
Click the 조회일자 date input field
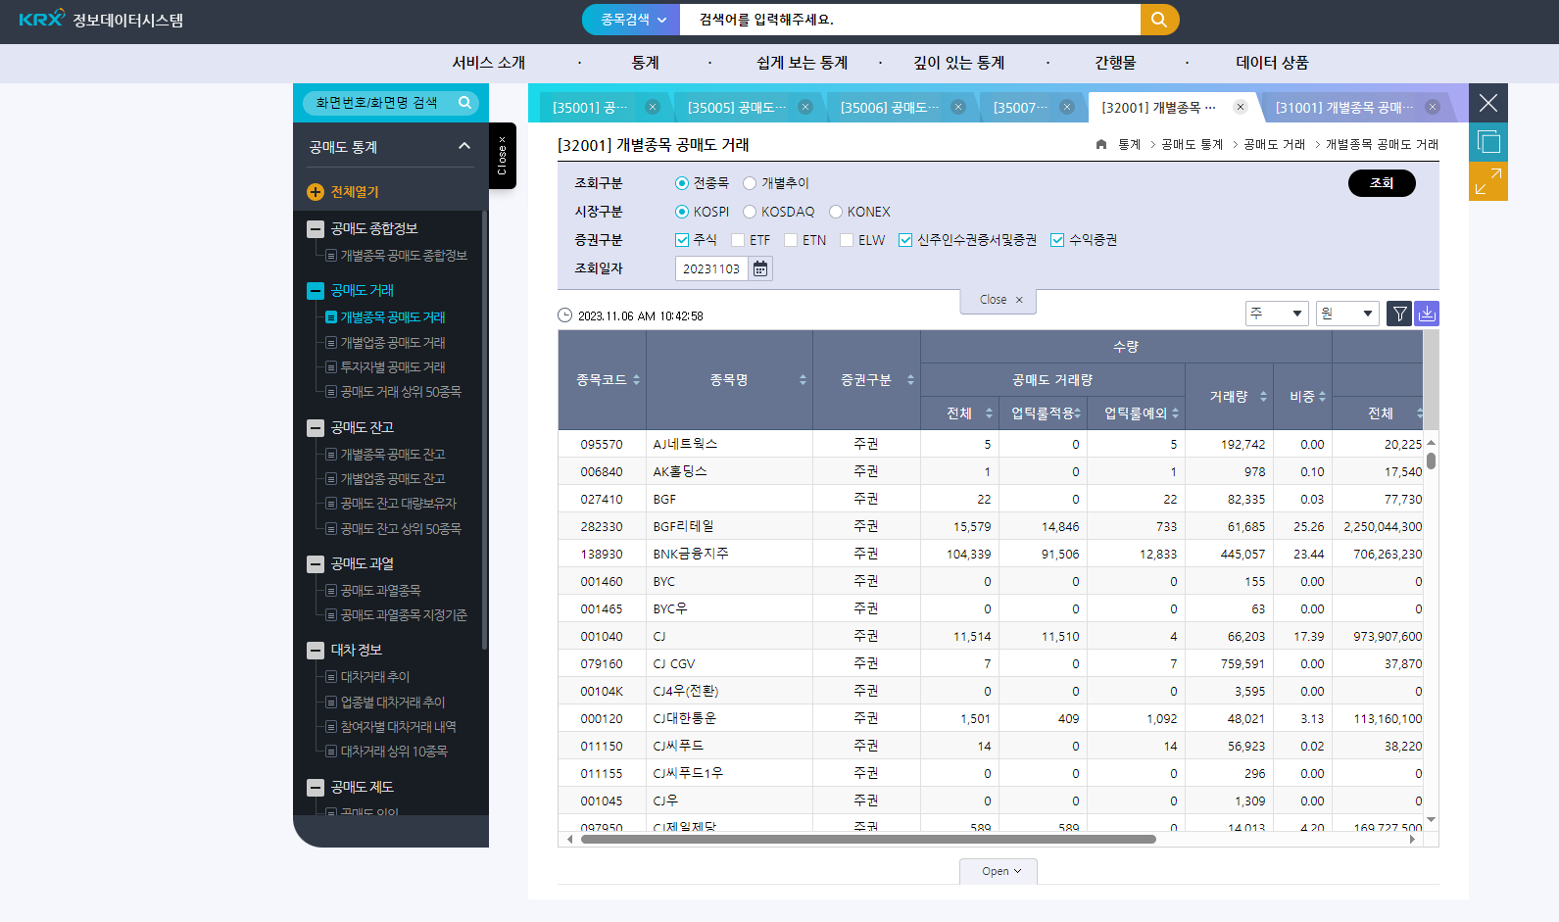click(711, 268)
